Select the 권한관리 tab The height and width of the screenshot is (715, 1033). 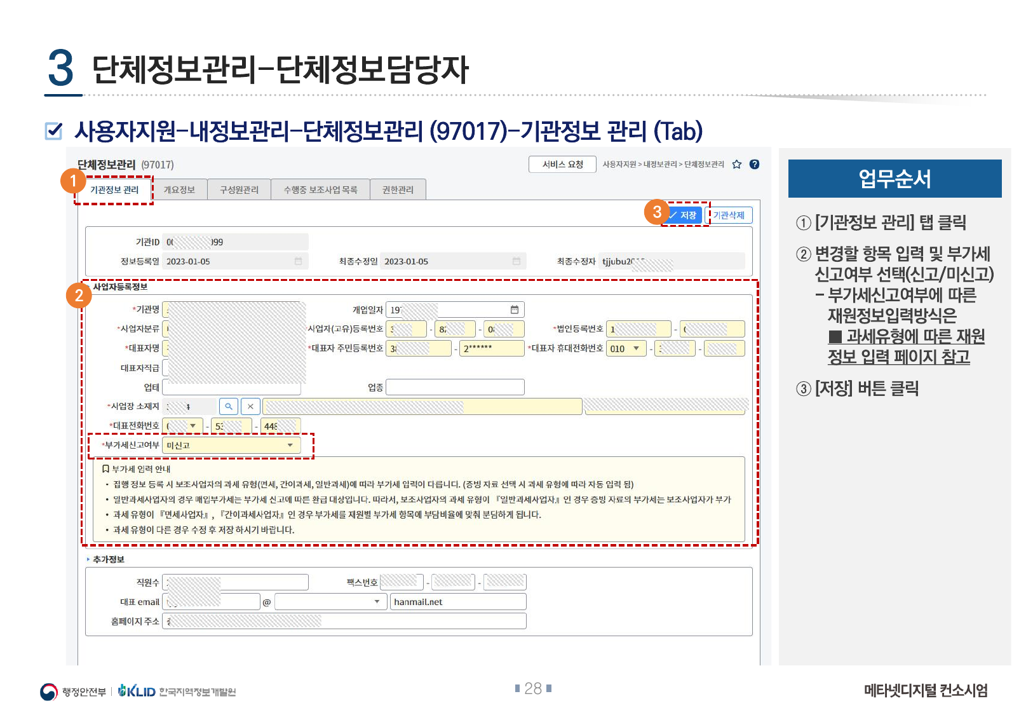[x=398, y=190]
